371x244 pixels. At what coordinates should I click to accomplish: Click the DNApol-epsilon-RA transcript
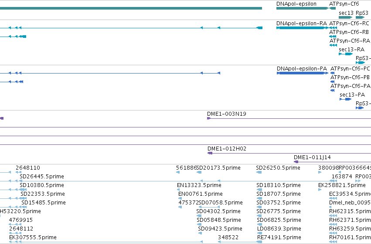pyautogui.click(x=303, y=28)
